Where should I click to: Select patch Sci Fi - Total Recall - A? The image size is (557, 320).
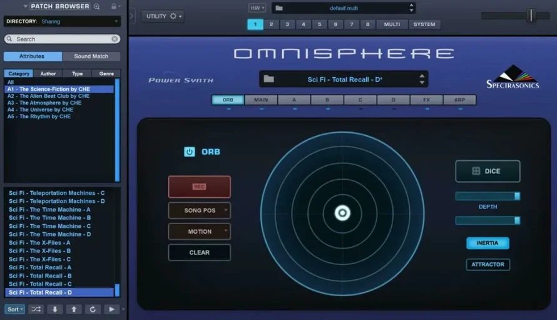click(40, 267)
